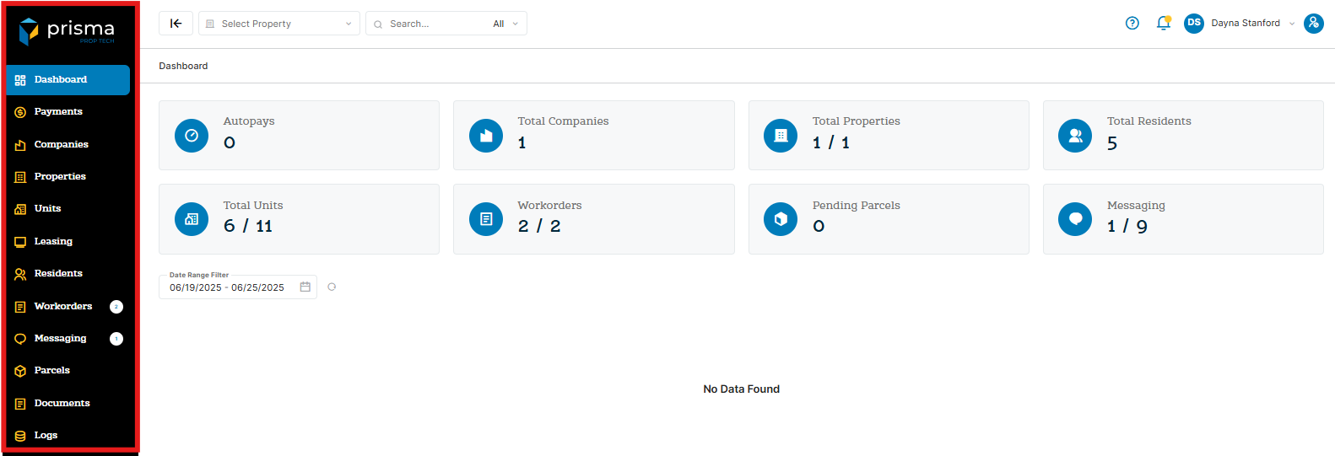
Task: Click the help question mark icon
Action: pyautogui.click(x=1132, y=24)
